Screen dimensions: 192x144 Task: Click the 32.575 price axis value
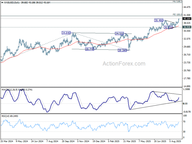click(x=187, y=39)
